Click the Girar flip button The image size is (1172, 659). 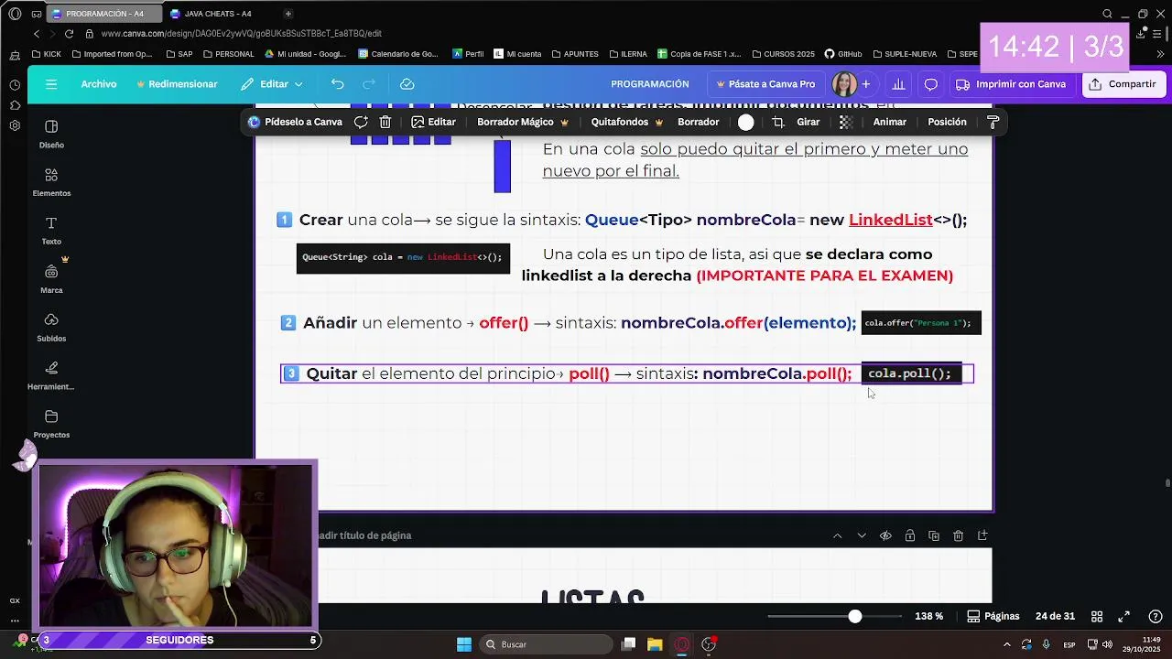tap(808, 122)
